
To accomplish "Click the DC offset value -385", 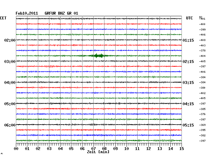I will 202,109.
